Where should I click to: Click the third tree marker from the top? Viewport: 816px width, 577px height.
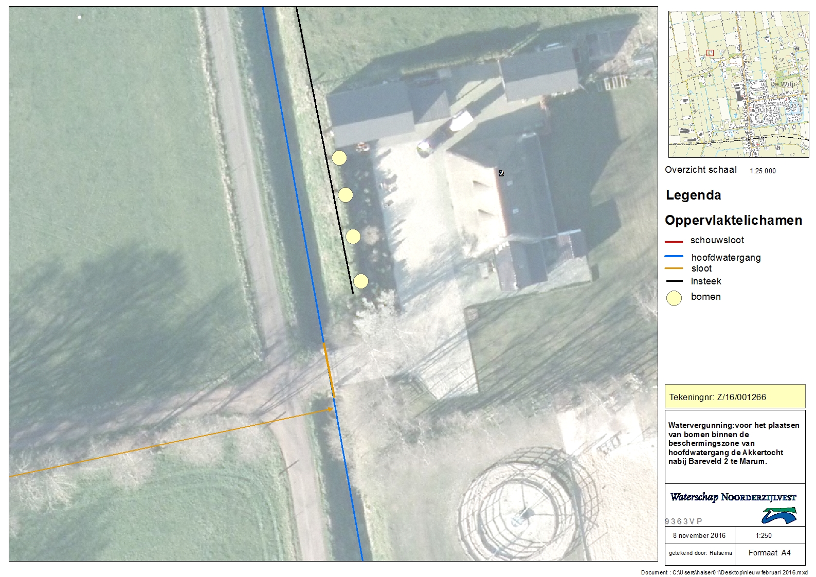coord(353,237)
